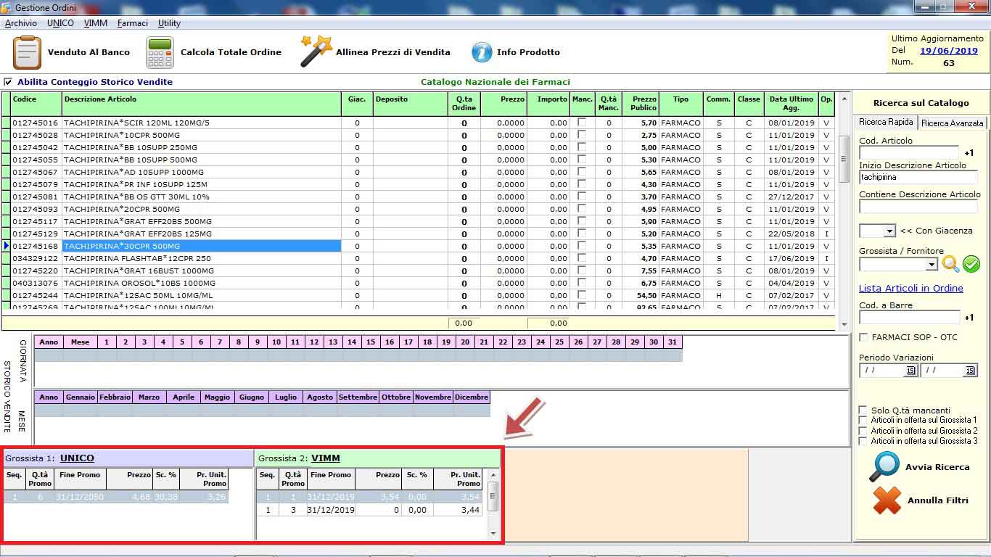Click VIMM link in Grossista 2 header
The height and width of the screenshot is (557, 991).
[326, 458]
